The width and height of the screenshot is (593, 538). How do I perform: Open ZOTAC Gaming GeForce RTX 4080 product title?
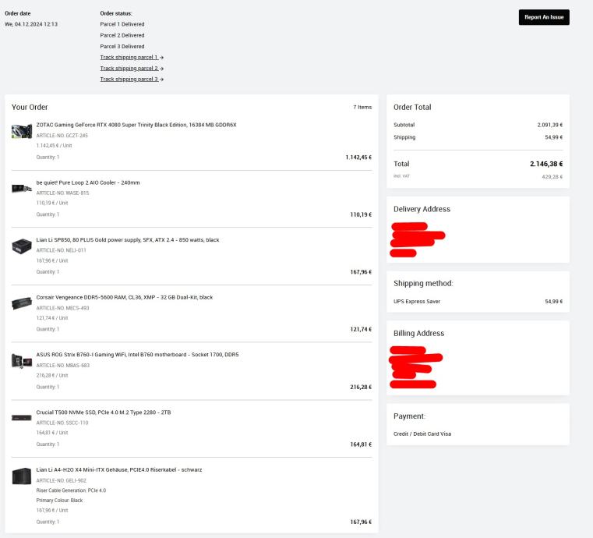[136, 125]
